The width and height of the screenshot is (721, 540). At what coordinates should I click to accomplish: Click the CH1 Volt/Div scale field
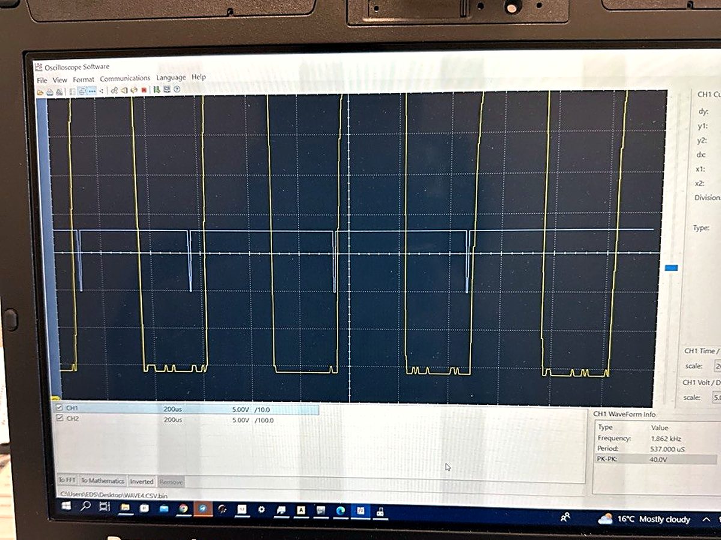[716, 398]
